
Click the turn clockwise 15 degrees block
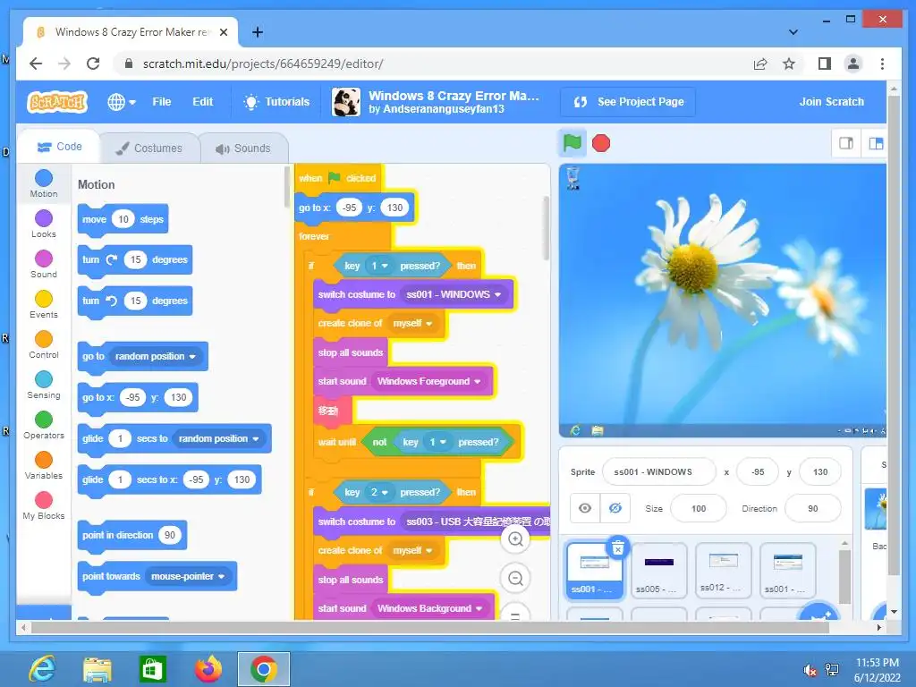(135, 260)
